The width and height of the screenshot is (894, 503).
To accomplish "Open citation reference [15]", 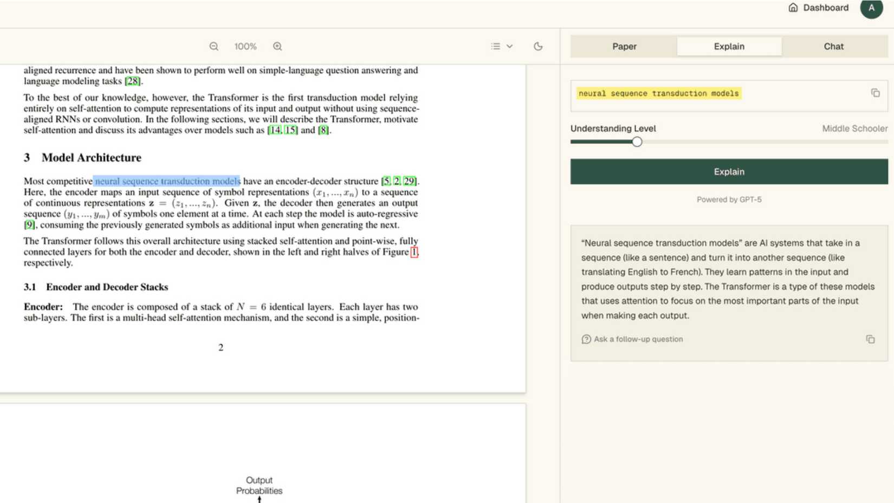I will point(291,130).
